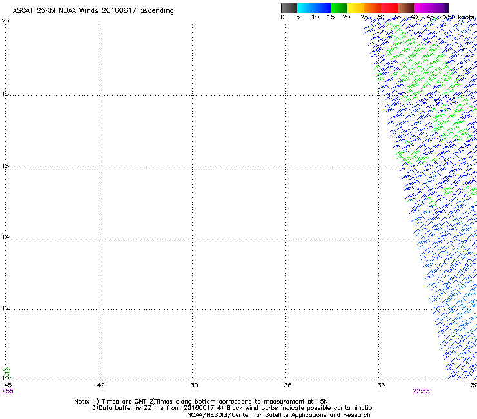Click longitude label '-33' on bottom axis
Image resolution: width=477 pixels, height=419 pixels.
378,385
